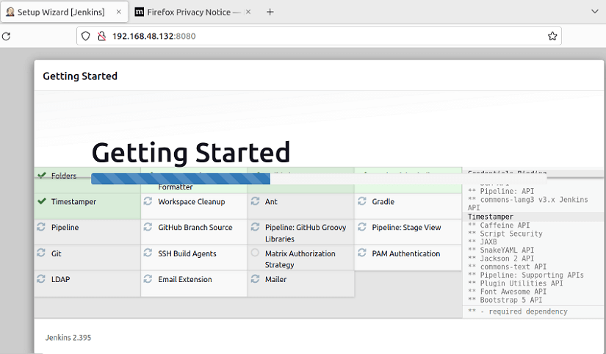Click the '** Plugin Utilities API' log line
The width and height of the screenshot is (606, 354).
(515, 283)
